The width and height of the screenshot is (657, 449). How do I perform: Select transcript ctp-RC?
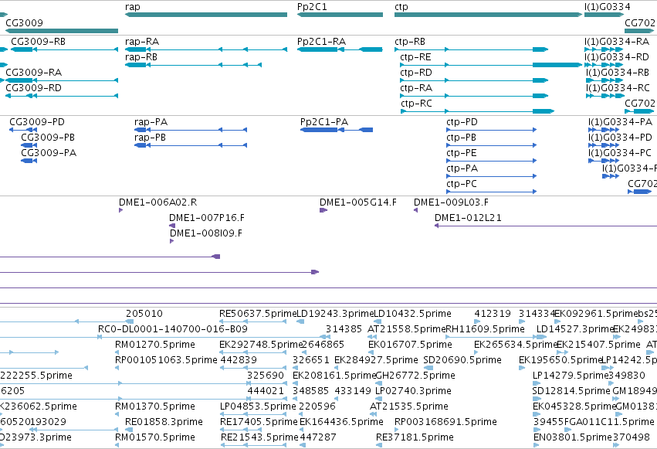[x=478, y=111]
